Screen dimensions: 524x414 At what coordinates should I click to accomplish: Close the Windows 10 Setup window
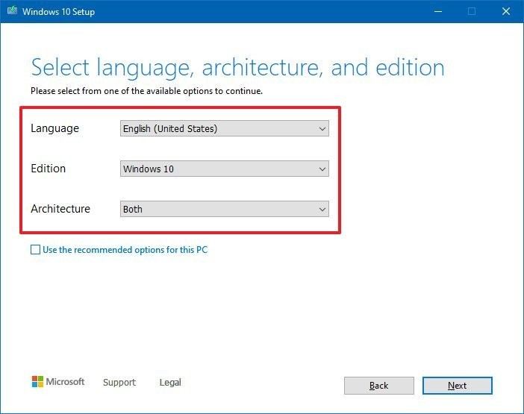pyautogui.click(x=505, y=12)
